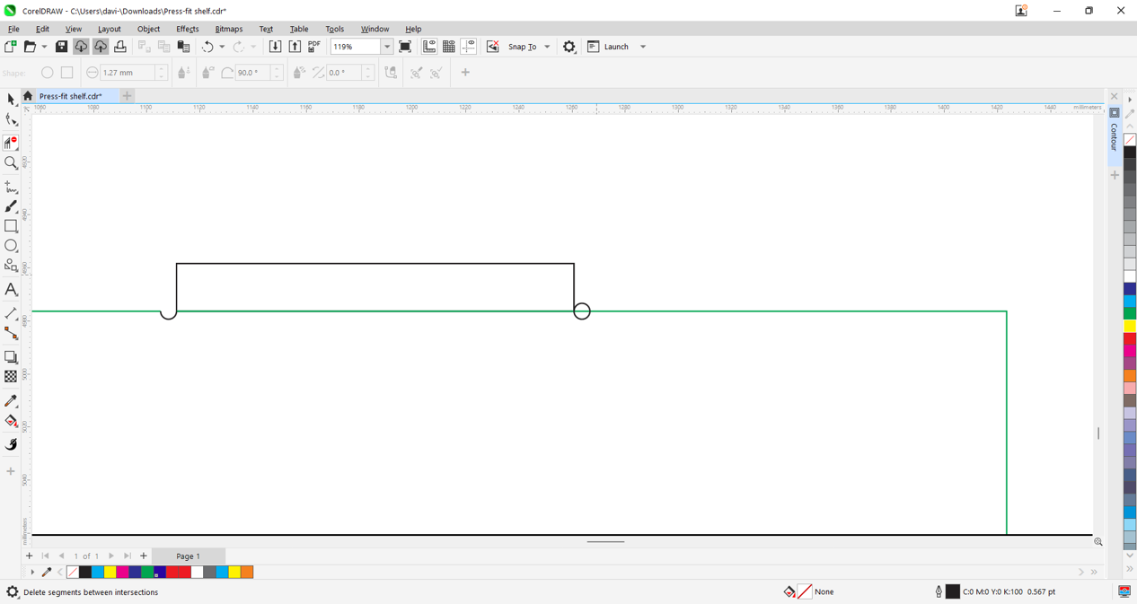Image resolution: width=1137 pixels, height=604 pixels.
Task: Pick the orange swatch in document palette
Action: pyautogui.click(x=247, y=572)
